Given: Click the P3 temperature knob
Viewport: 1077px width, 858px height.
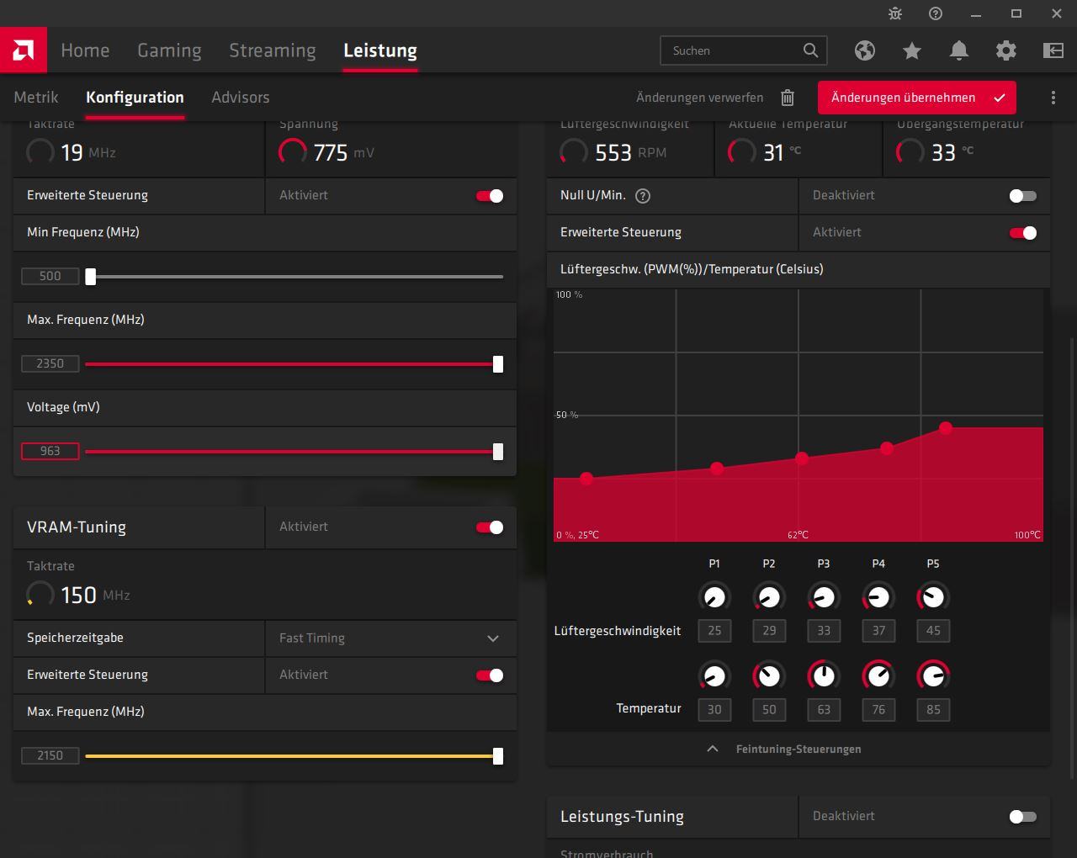Looking at the screenshot, I should 824,675.
